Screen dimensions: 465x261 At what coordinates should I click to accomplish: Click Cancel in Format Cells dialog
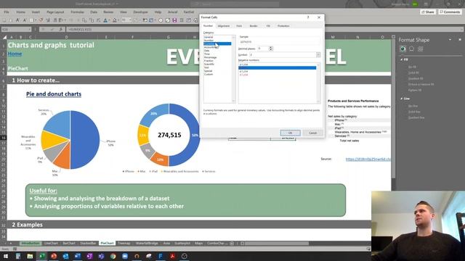tap(313, 133)
